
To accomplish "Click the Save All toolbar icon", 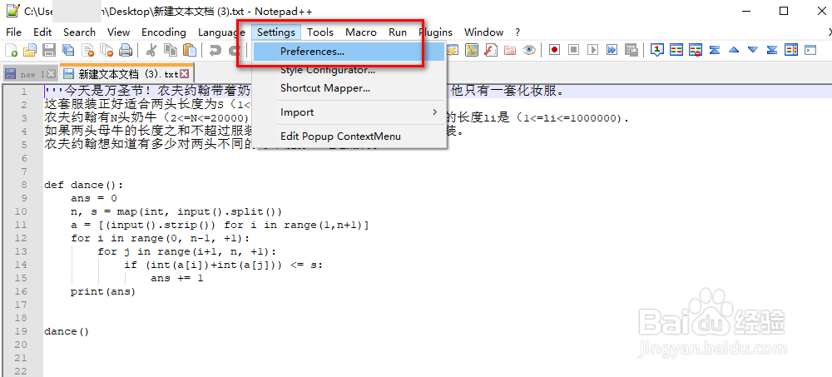I will tap(68, 51).
